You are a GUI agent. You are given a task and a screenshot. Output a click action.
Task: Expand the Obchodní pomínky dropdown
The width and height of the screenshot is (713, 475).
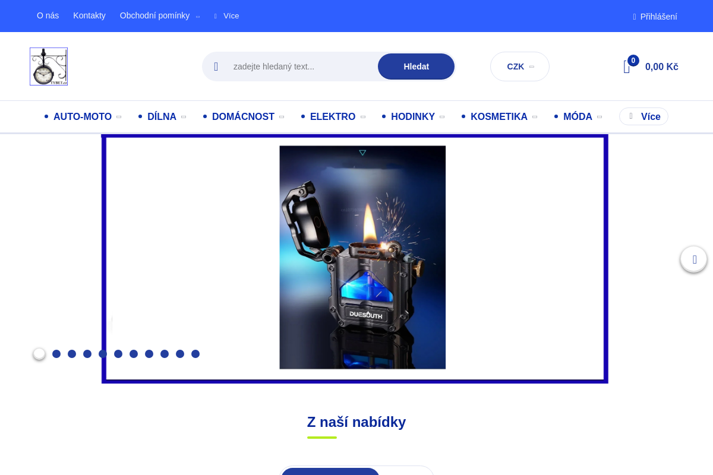[159, 16]
